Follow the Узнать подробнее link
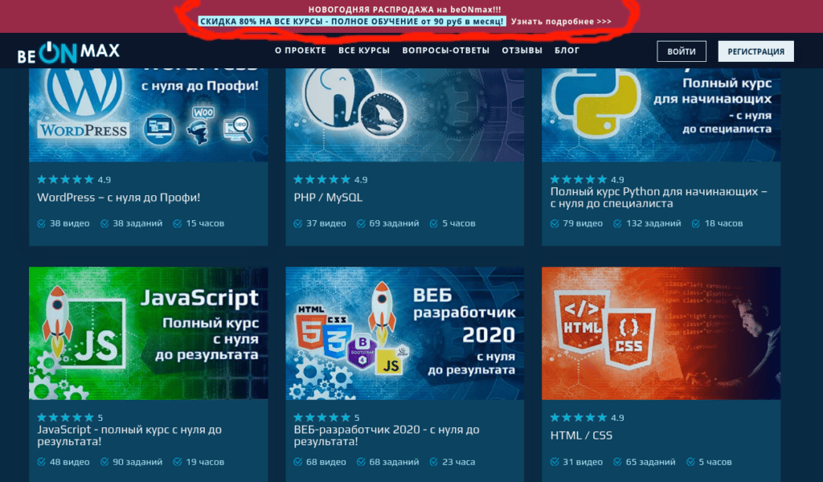 pyautogui.click(x=560, y=21)
